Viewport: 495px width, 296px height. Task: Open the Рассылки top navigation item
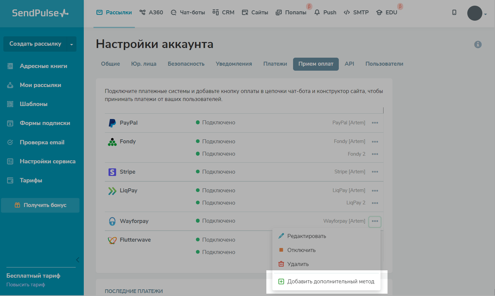[114, 12]
